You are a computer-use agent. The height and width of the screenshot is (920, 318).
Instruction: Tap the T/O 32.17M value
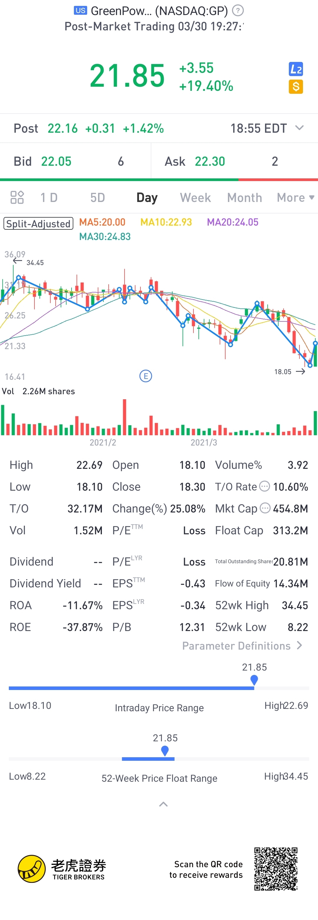(85, 509)
